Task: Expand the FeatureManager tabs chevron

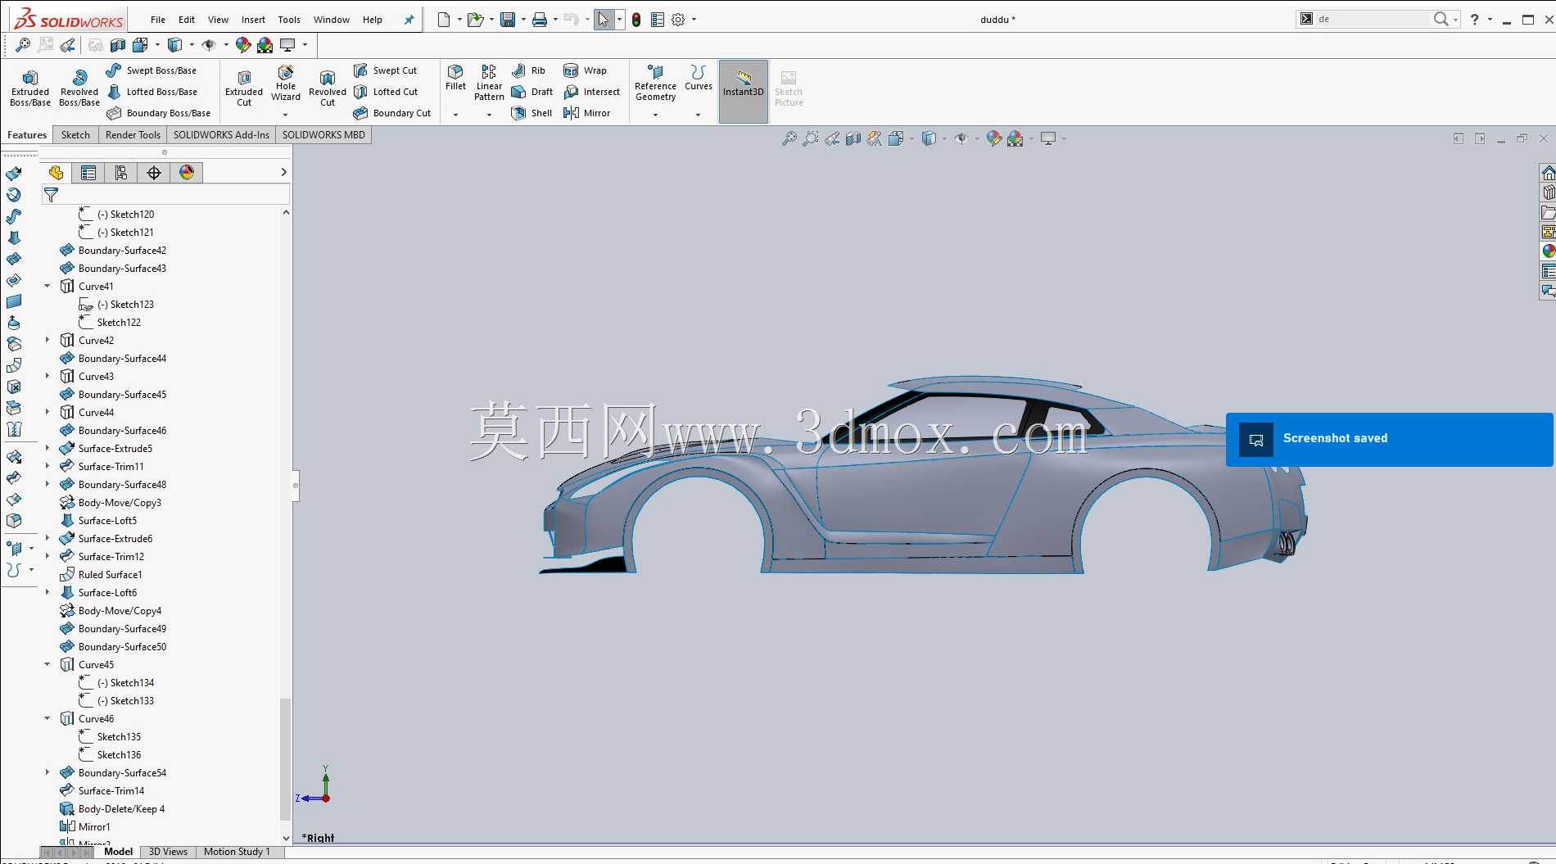Action: pos(283,172)
